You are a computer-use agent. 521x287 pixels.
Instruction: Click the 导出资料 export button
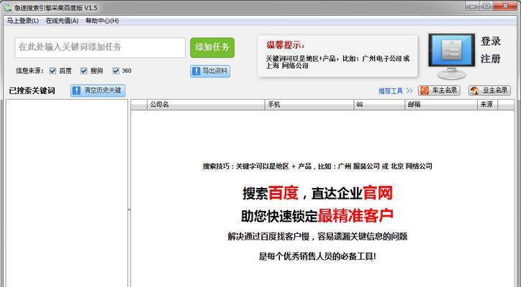(x=210, y=71)
